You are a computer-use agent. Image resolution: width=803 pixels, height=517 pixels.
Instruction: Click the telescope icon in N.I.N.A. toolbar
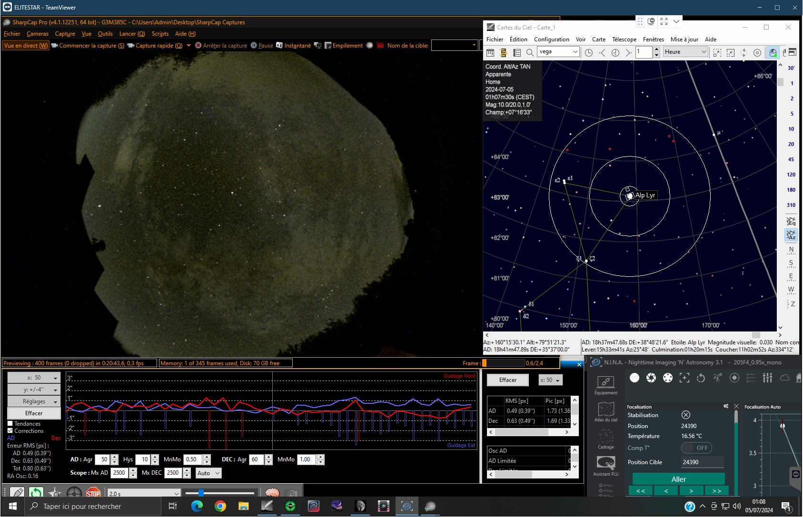tap(718, 378)
